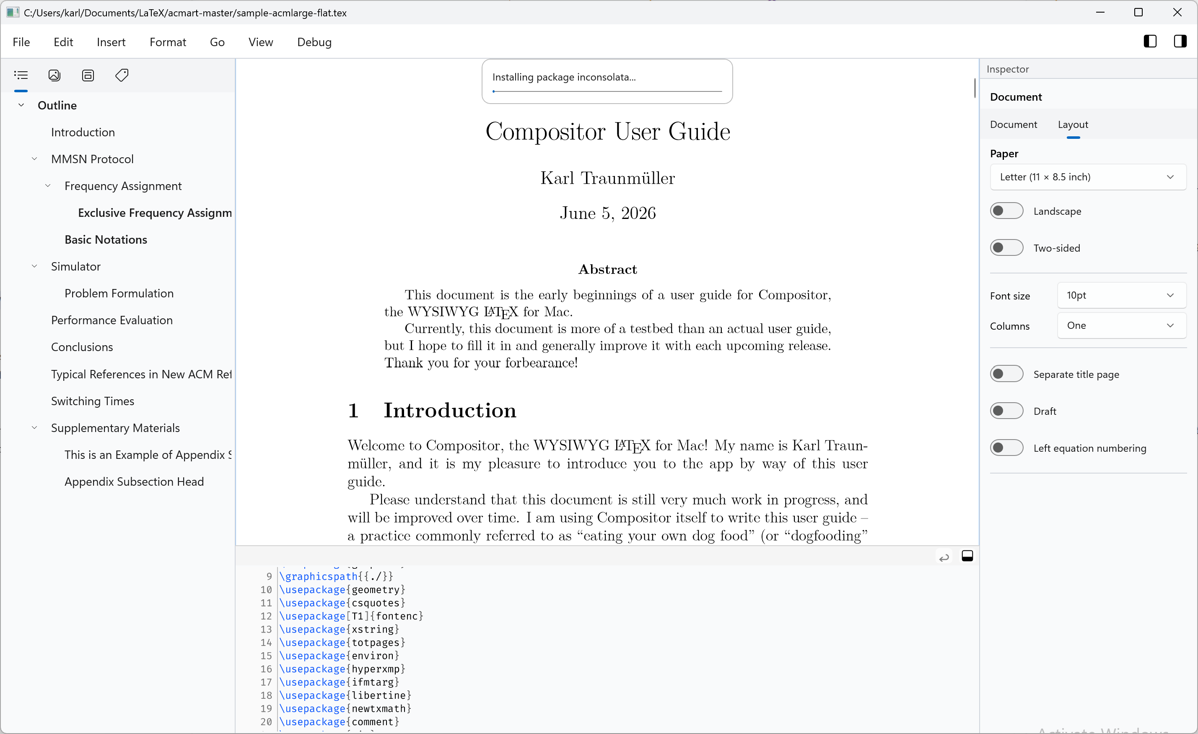1198x734 pixels.
Task: Click source line \usepackage{newtxmath}
Action: (345, 708)
